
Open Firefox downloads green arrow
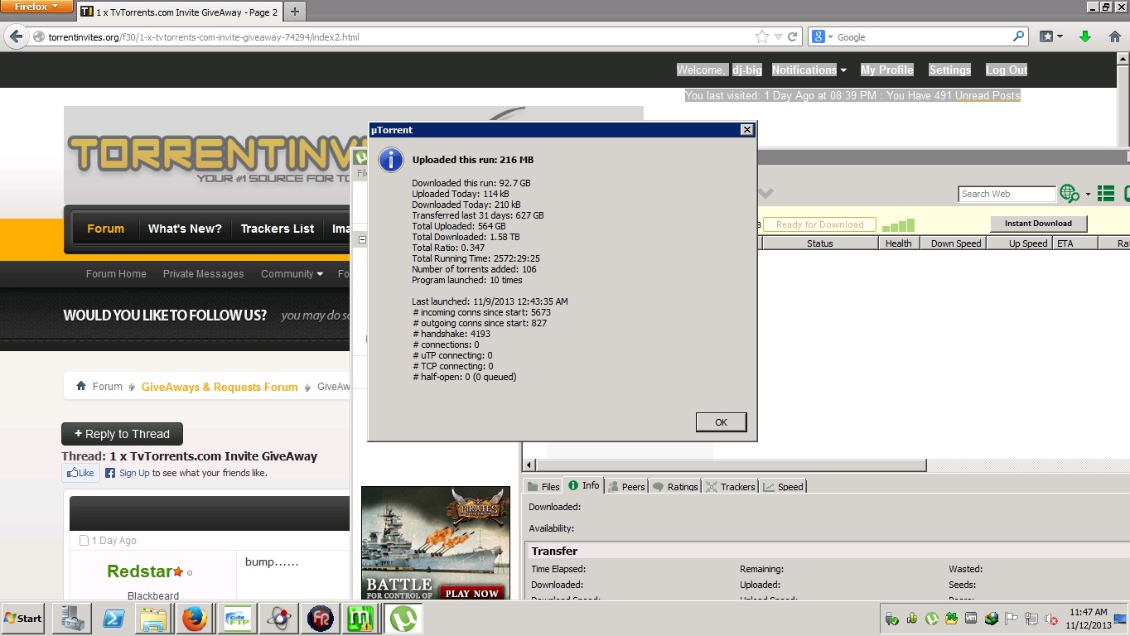[1085, 36]
